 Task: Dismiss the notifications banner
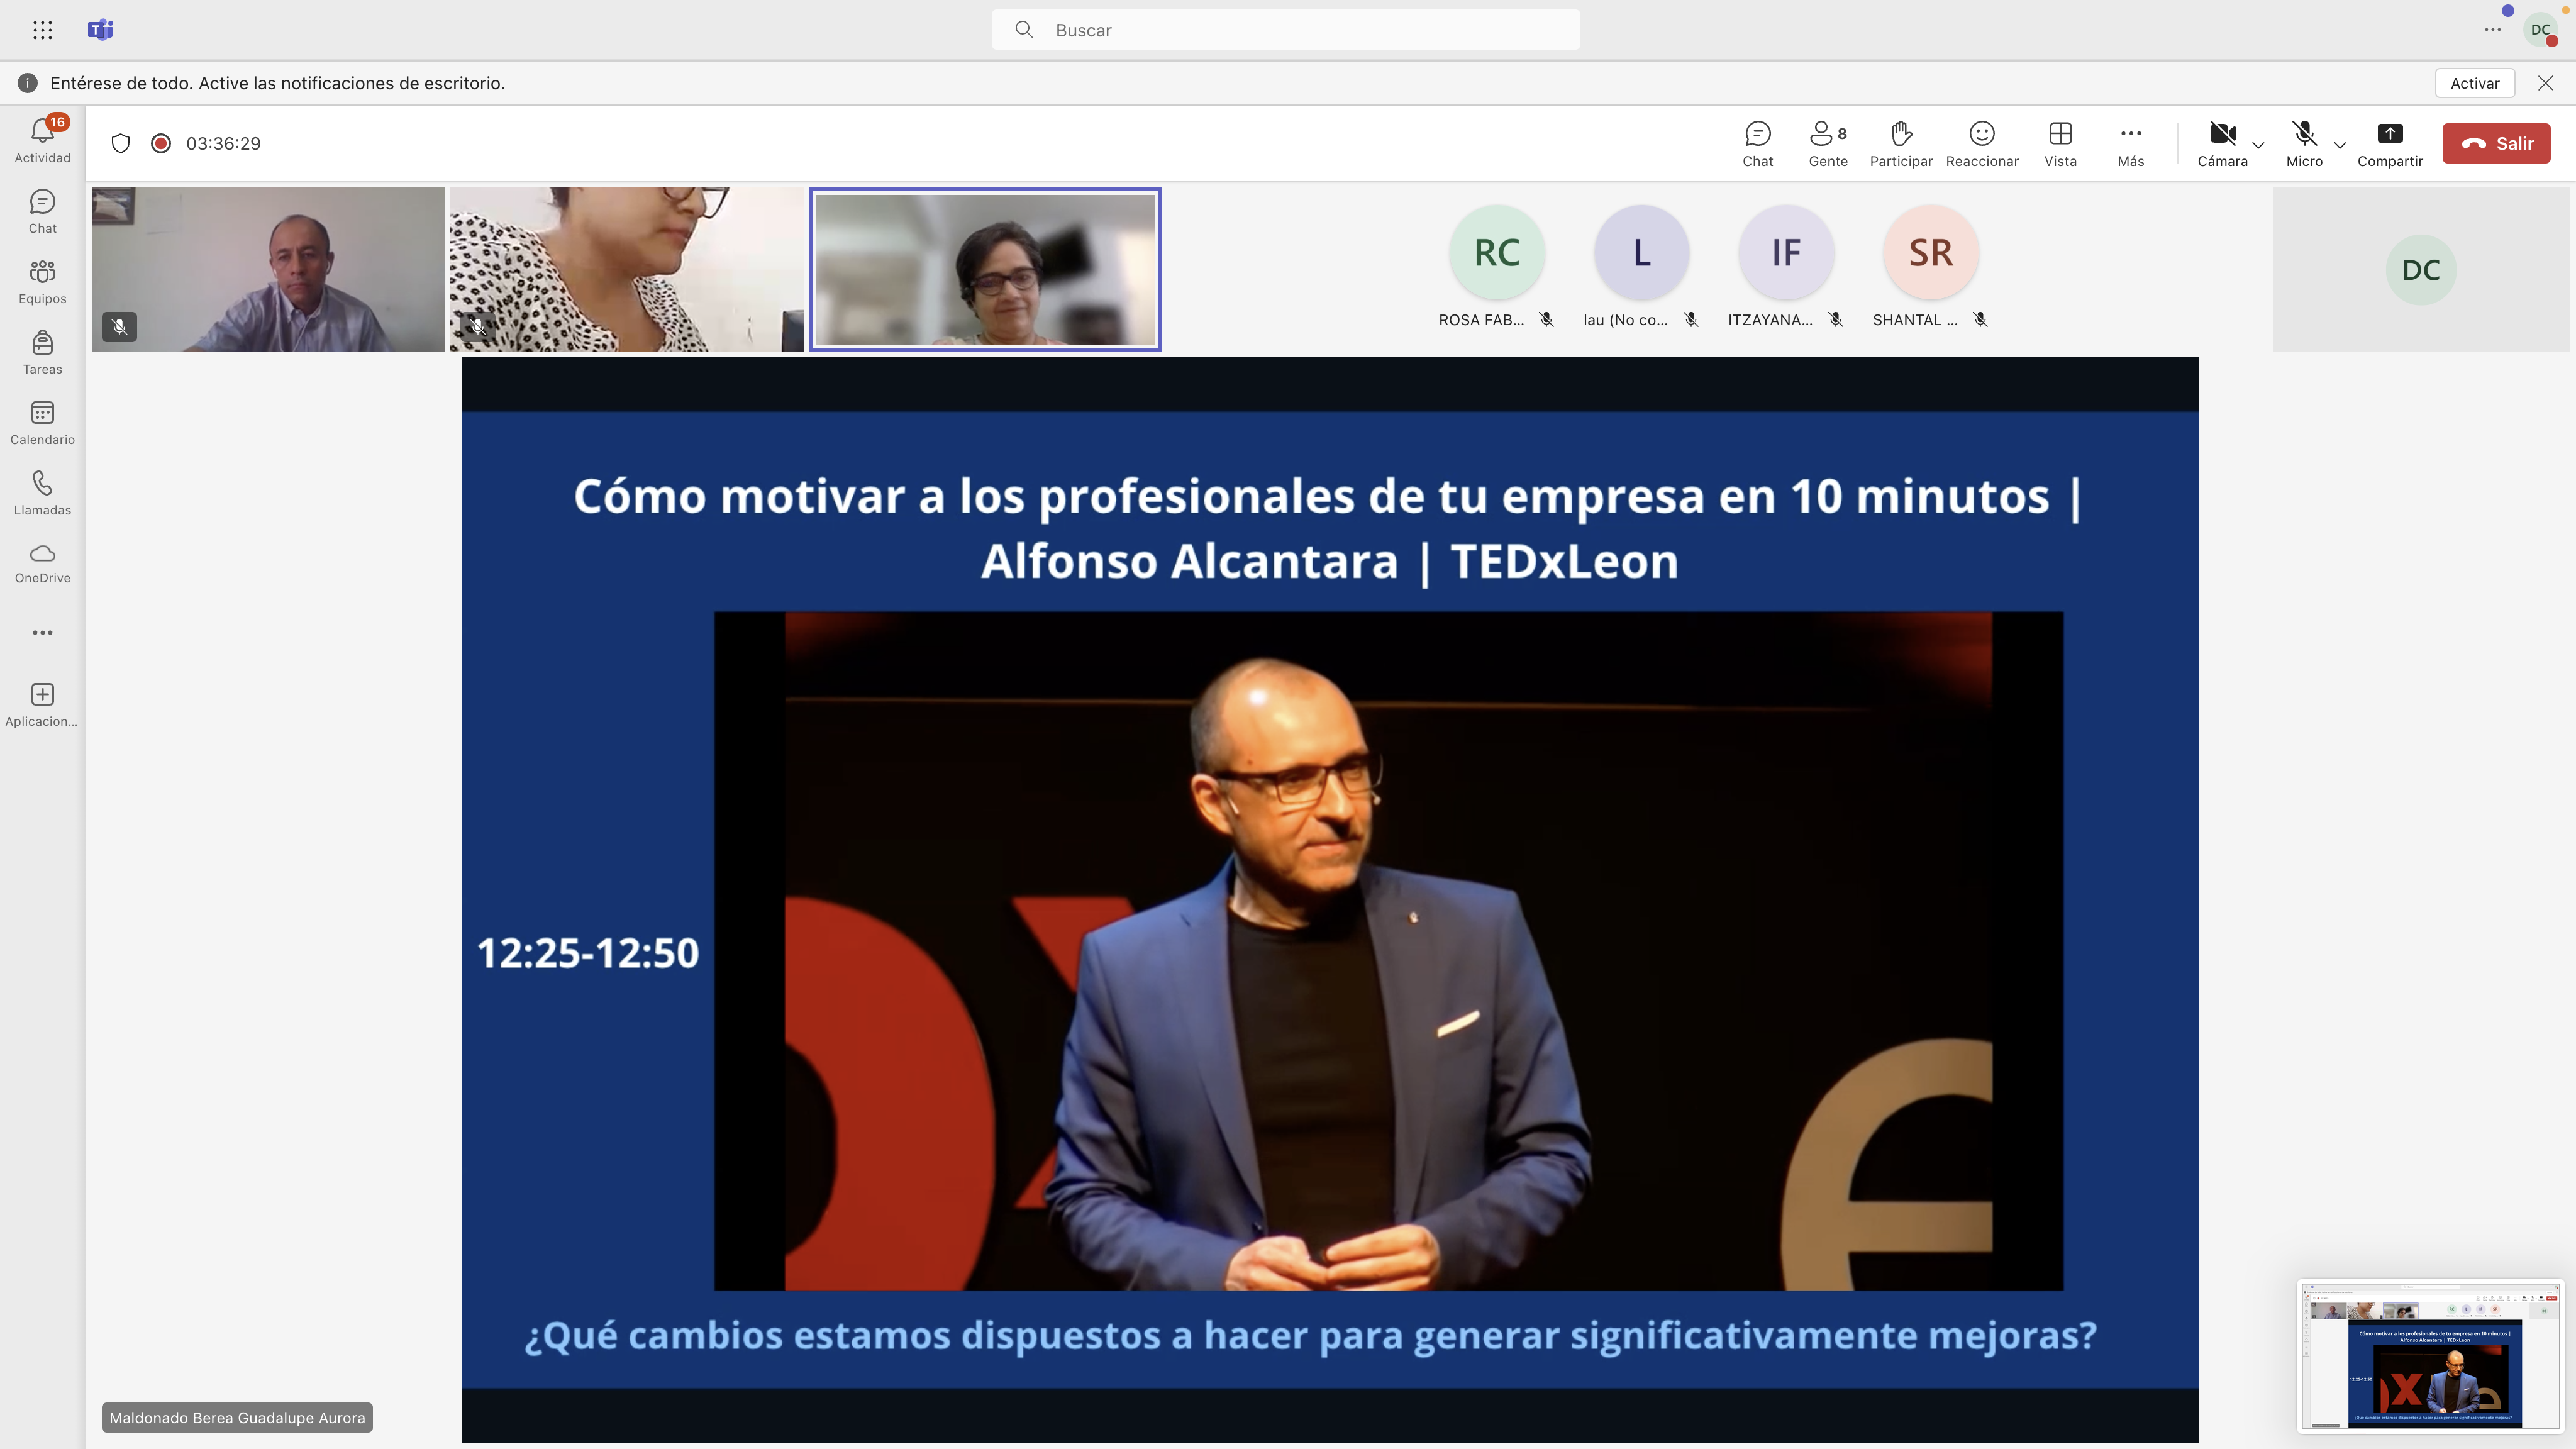coord(2545,83)
